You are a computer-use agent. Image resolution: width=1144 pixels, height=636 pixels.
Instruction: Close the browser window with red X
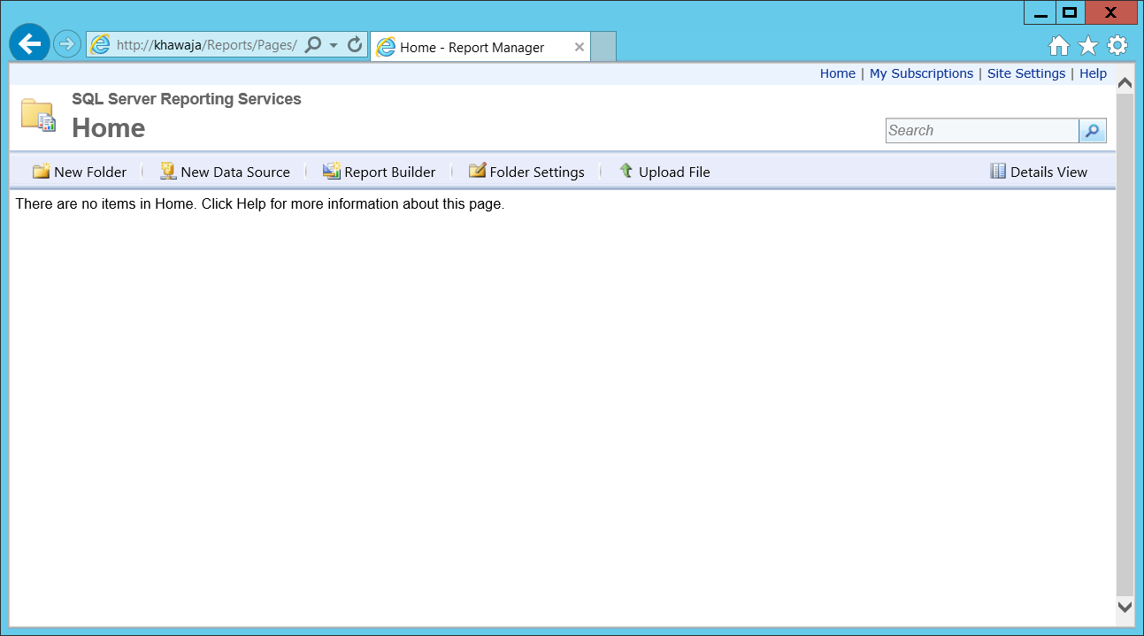1111,13
